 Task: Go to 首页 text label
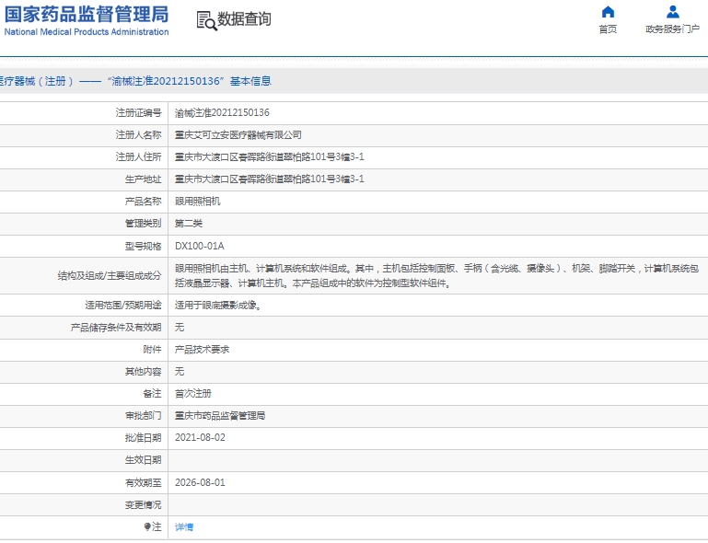click(x=608, y=29)
